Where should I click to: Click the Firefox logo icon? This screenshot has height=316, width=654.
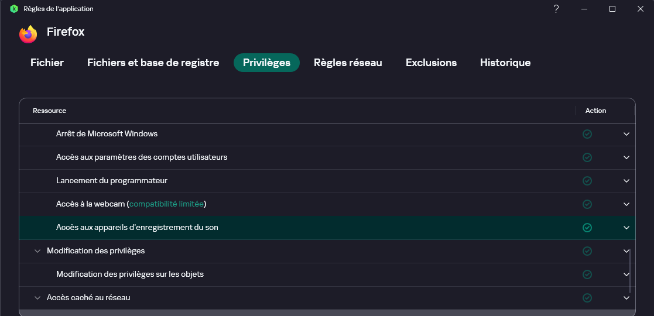click(x=28, y=35)
